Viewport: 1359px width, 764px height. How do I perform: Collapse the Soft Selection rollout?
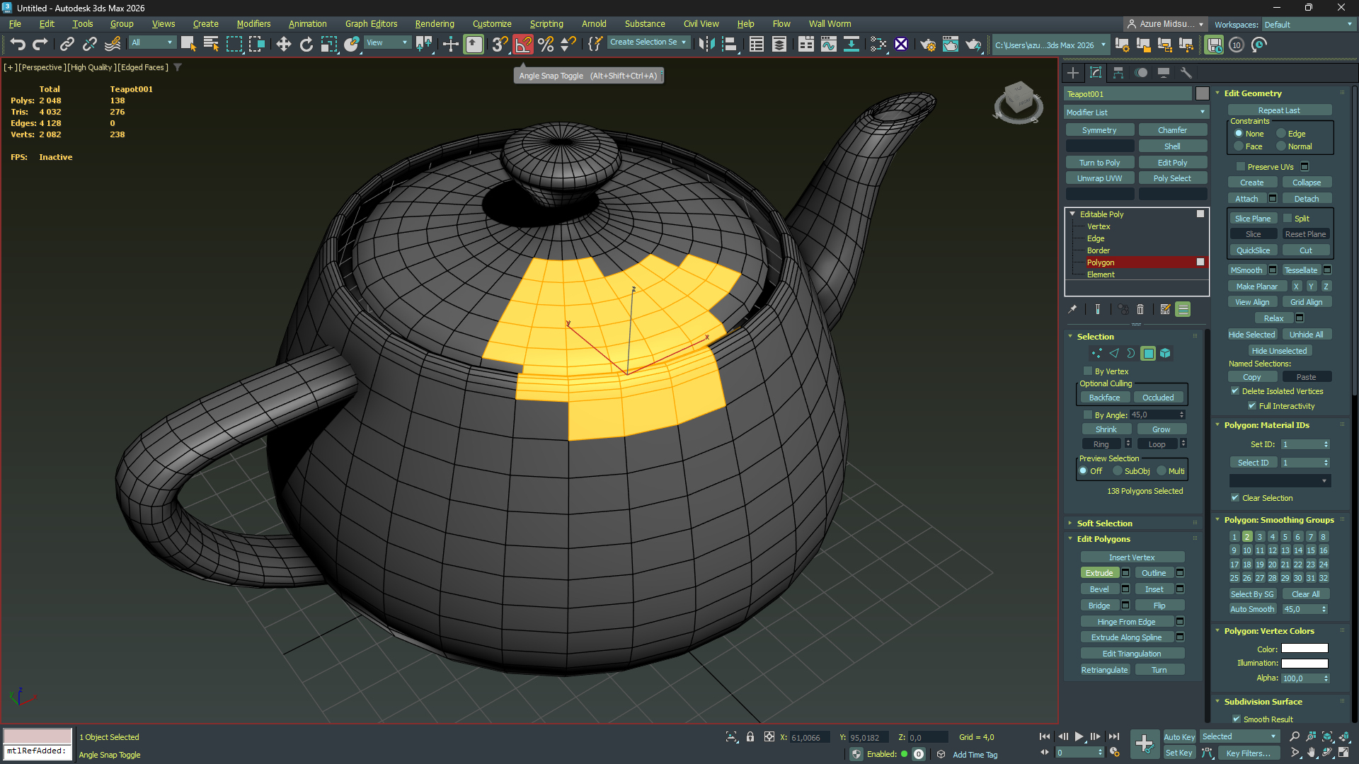1103,523
